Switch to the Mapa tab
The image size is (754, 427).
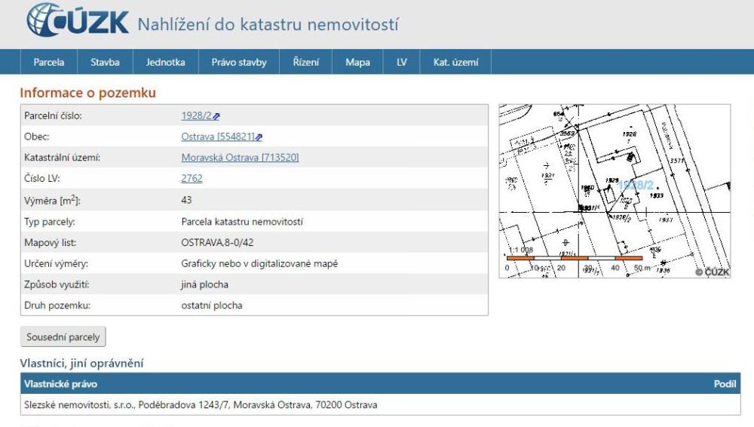coord(357,62)
